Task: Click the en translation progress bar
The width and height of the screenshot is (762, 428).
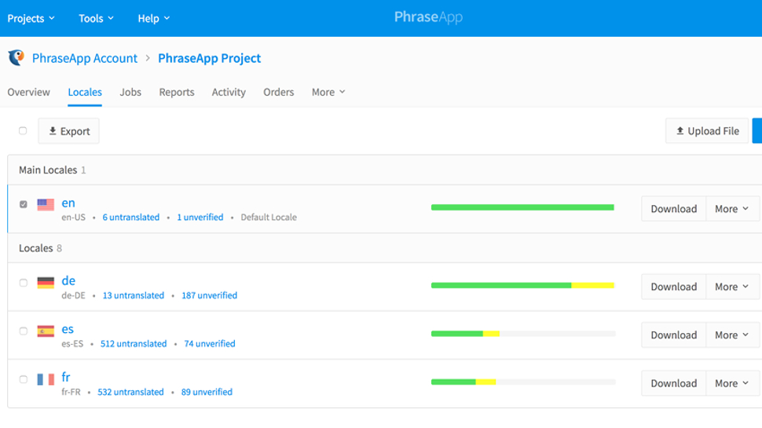Action: [523, 207]
